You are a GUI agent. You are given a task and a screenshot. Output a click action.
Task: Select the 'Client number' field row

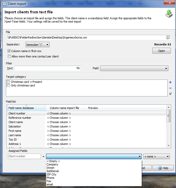pyautogui.click(x=87, y=113)
